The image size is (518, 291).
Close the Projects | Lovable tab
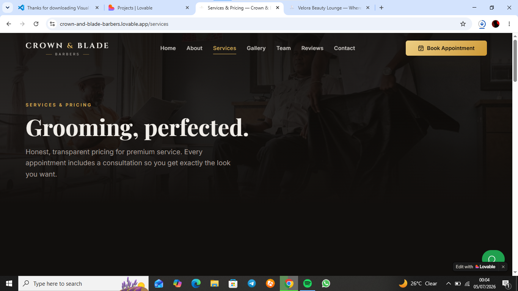click(187, 8)
